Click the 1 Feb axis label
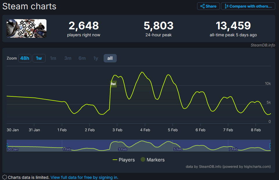 (62, 130)
